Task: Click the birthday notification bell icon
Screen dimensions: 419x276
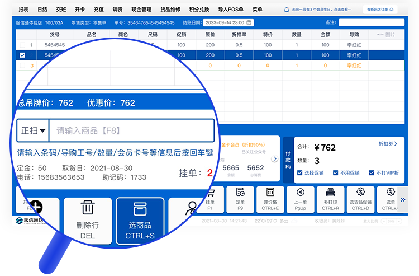Action: pyautogui.click(x=287, y=10)
